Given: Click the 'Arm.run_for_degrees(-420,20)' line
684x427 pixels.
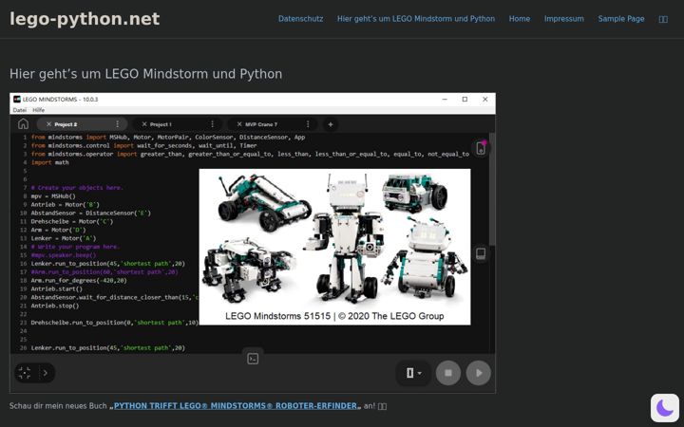Looking at the screenshot, I should pyautogui.click(x=79, y=281).
